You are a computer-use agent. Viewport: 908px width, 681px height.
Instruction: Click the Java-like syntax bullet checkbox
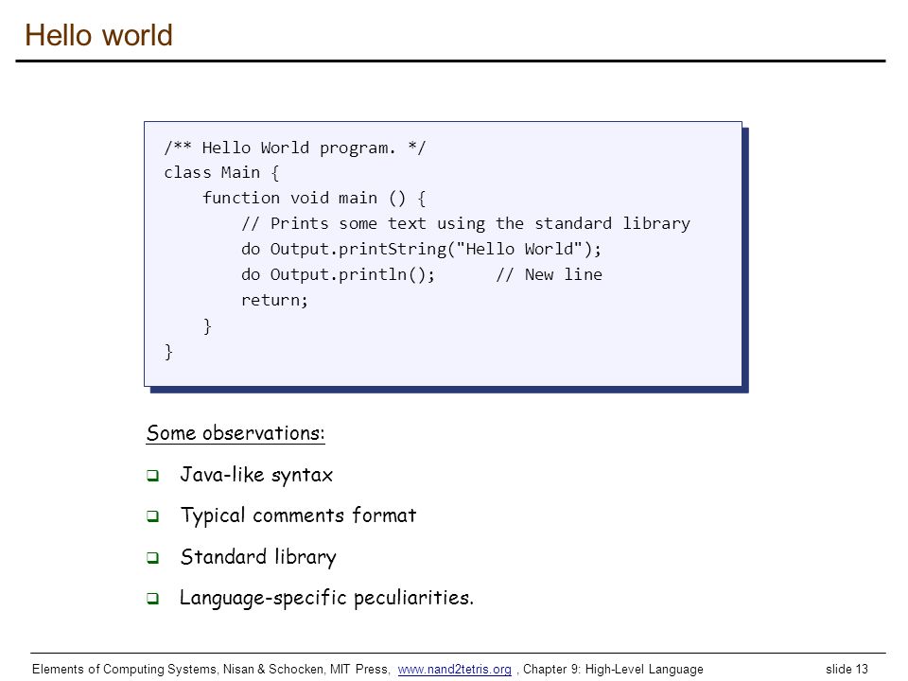click(x=153, y=476)
